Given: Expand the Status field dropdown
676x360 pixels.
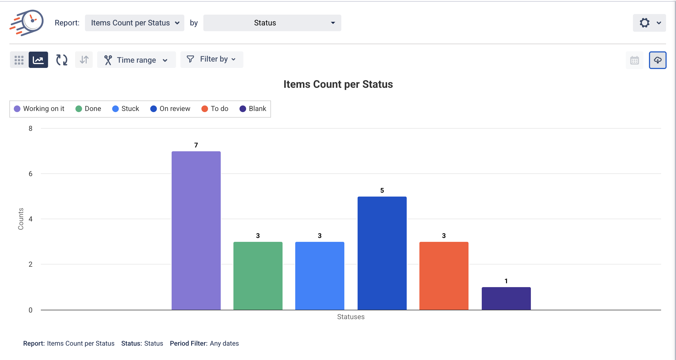Looking at the screenshot, I should click(x=272, y=23).
